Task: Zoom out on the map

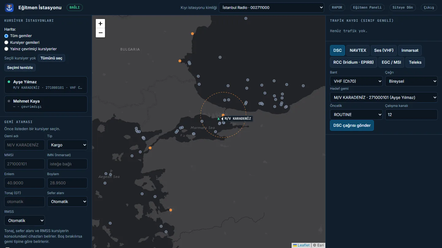Action: (100, 33)
